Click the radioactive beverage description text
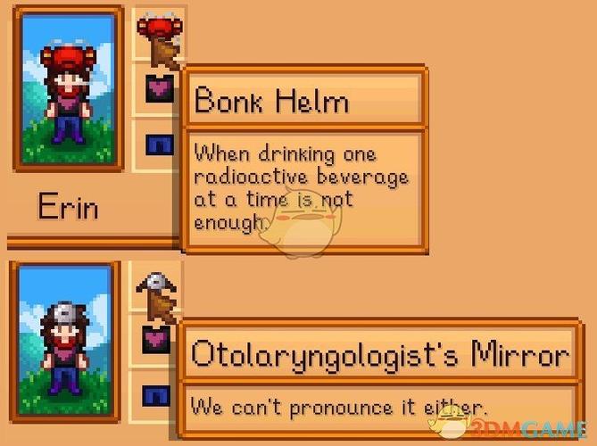Screen dimensions: 597x446 pos(301,187)
